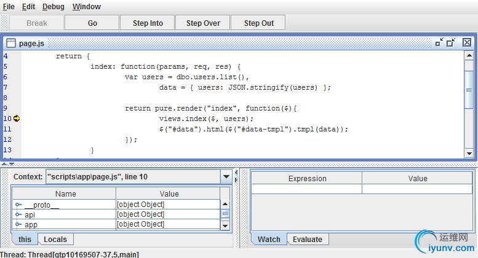Expand the api object node
Viewport: 478px width, 258px height.
[18, 214]
